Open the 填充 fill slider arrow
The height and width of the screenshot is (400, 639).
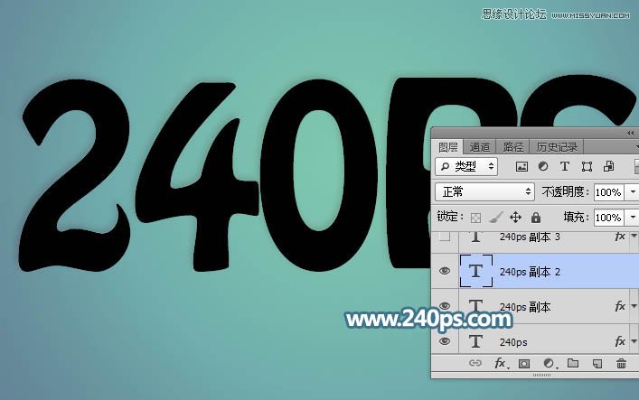coord(632,218)
